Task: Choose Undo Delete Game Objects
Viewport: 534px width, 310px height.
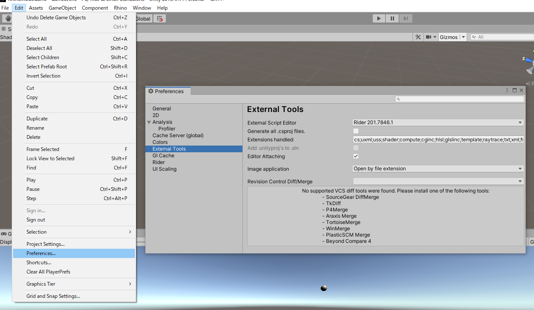Action: [x=74, y=18]
